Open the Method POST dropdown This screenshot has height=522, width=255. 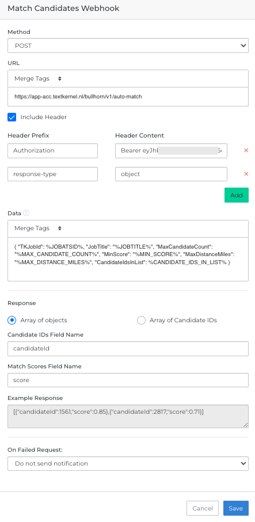click(128, 45)
